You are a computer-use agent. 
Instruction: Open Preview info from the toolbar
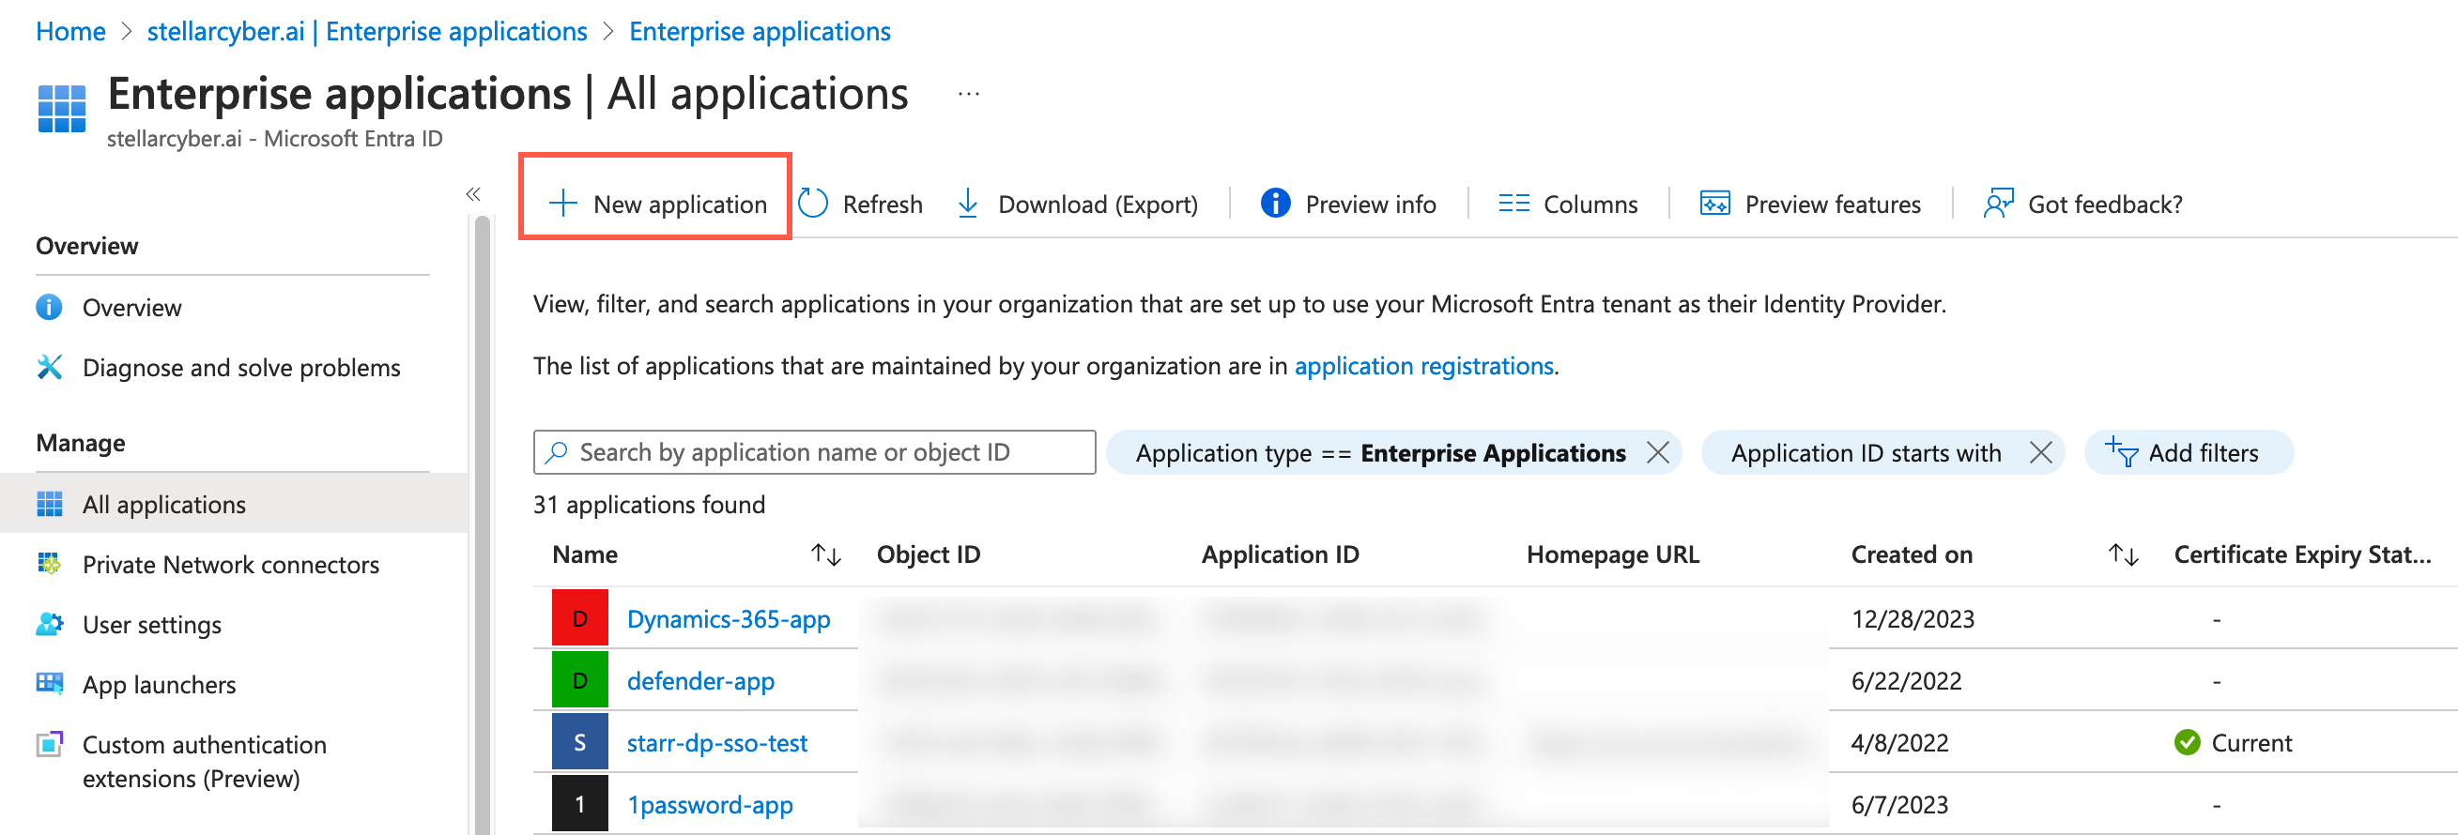coord(1347,204)
